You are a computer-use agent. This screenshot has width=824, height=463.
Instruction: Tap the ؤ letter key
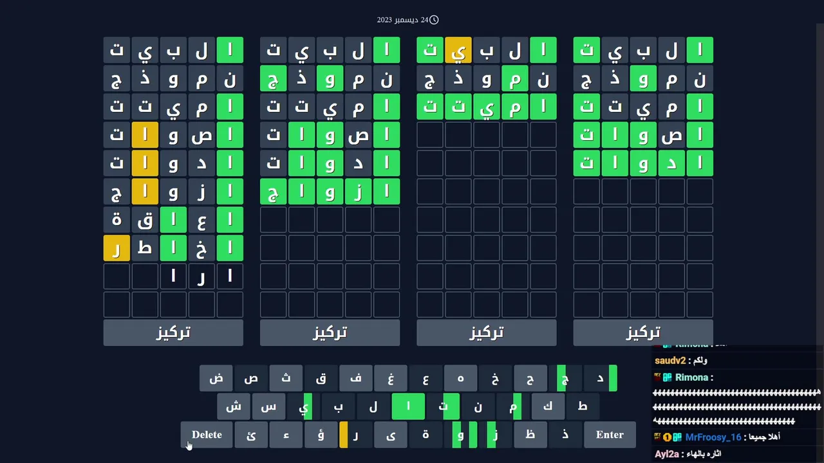pos(321,435)
